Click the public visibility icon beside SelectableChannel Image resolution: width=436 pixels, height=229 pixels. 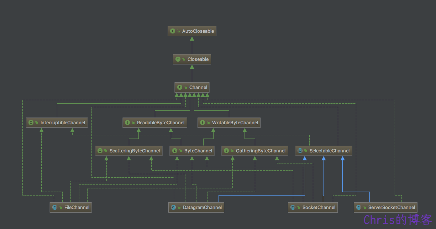tap(306, 151)
